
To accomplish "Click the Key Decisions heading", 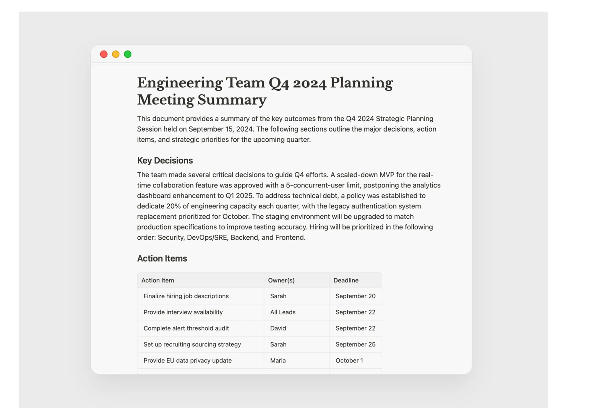I will pos(165,160).
